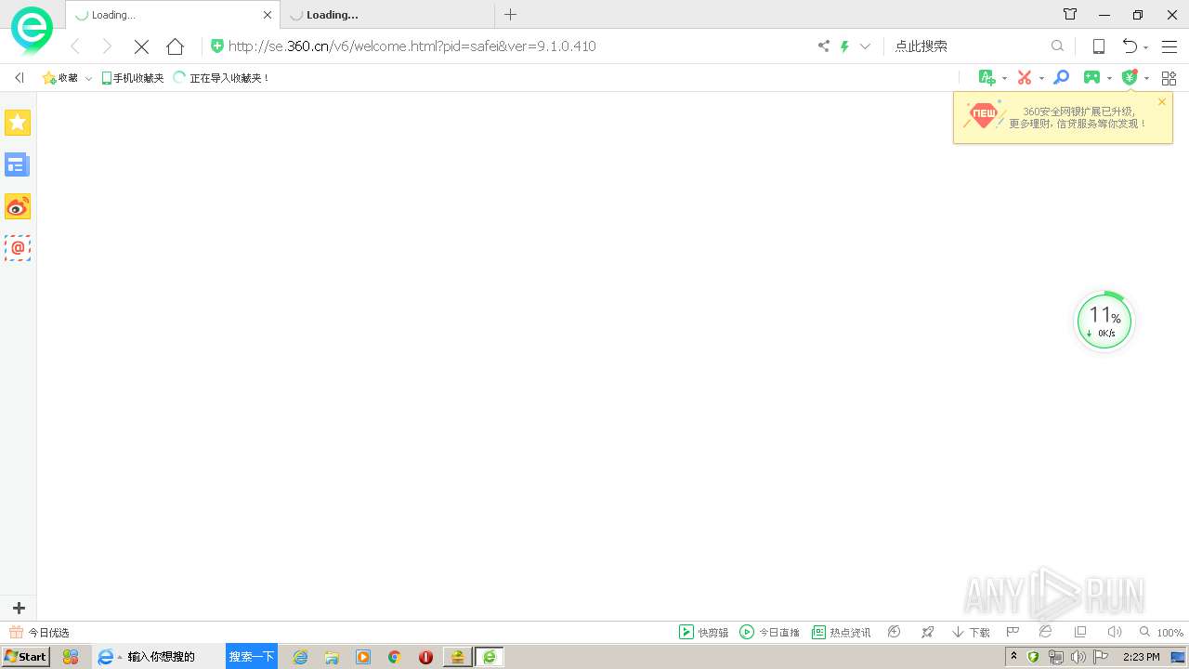The image size is (1189, 669).
Task: Open 手机收藏夹 mobile favorites
Action: coord(132,78)
